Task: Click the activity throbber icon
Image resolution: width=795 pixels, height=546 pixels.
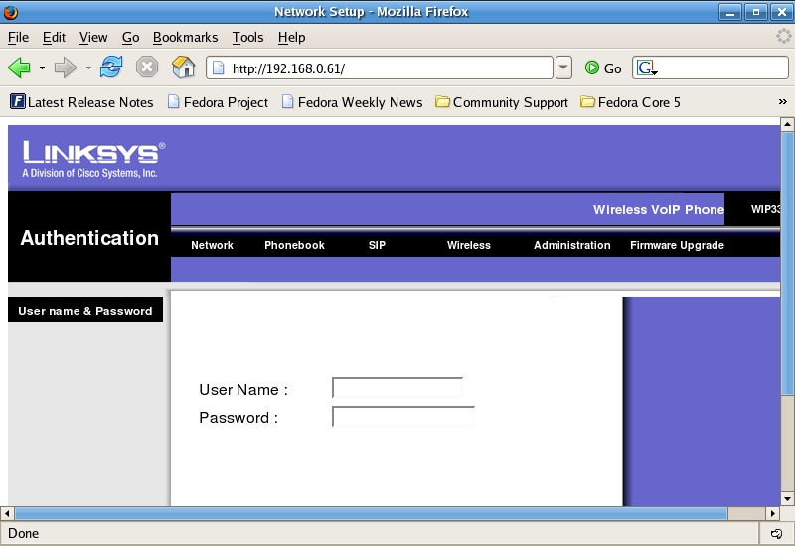Action: coord(784,36)
